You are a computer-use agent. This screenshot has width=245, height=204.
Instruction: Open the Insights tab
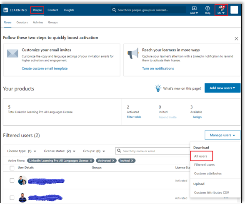69,10
